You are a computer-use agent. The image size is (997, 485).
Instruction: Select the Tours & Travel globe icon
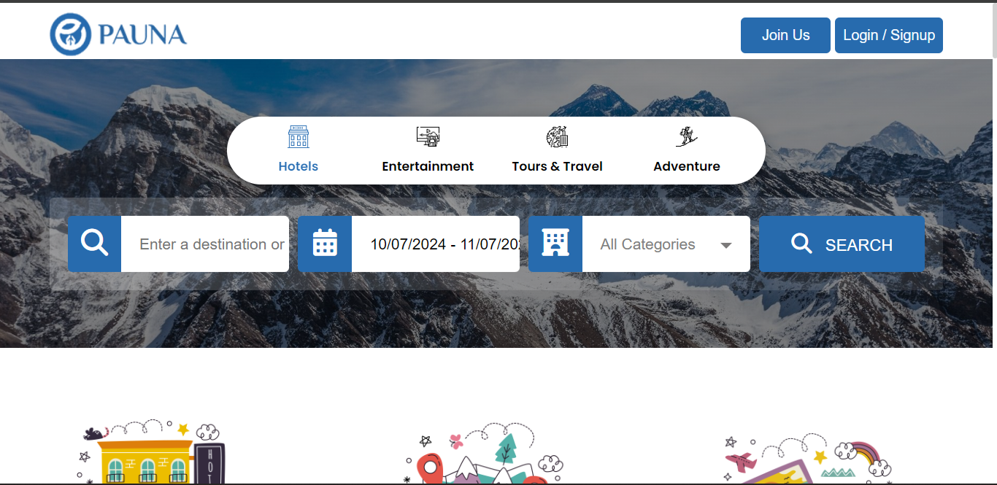coord(557,136)
